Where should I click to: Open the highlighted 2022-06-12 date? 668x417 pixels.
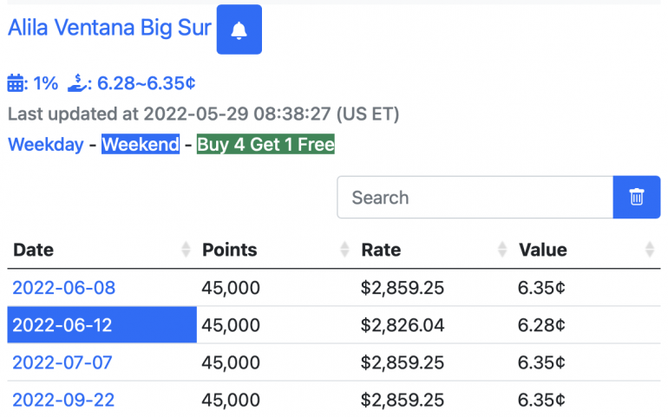[62, 325]
